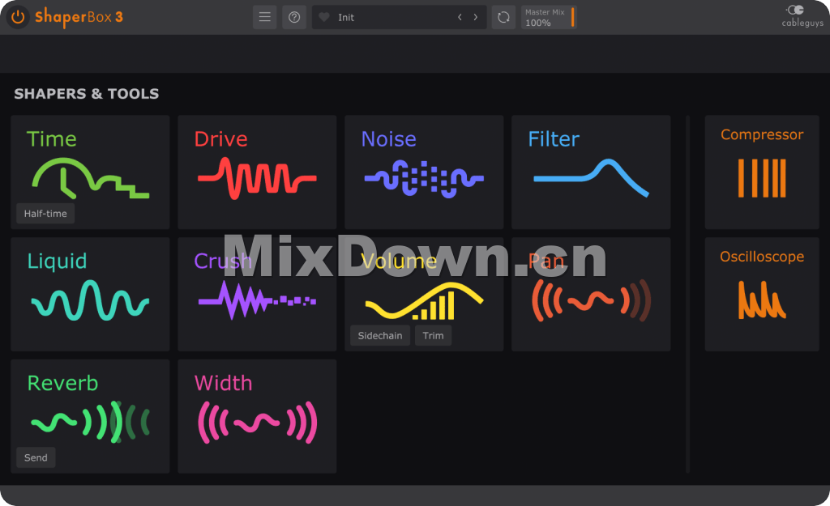
Task: Click the ShaperBox 3 logo text
Action: click(79, 18)
